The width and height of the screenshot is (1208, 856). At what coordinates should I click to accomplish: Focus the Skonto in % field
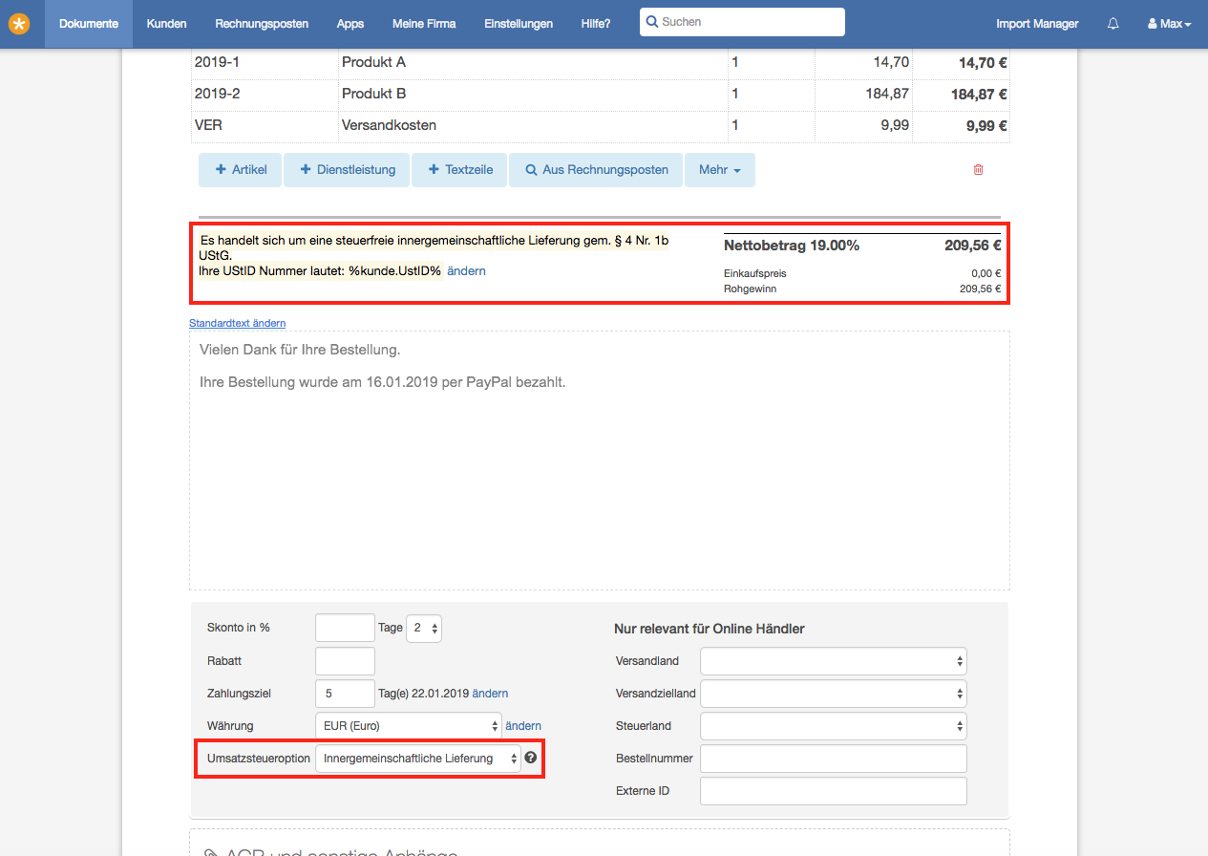[345, 628]
